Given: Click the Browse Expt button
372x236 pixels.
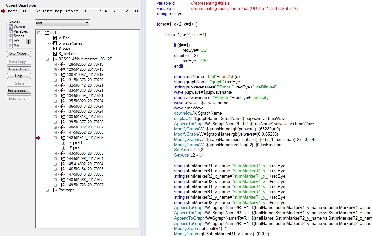Looking at the screenshot, I should point(19,69).
